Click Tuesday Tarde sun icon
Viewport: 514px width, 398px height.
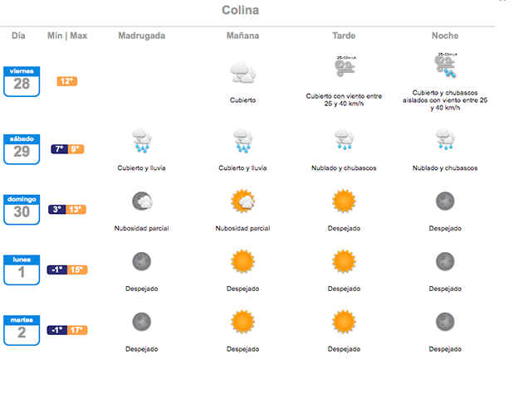(x=344, y=322)
